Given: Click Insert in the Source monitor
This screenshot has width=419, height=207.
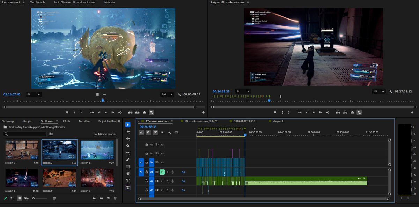Looking at the screenshot, I should (x=130, y=112).
